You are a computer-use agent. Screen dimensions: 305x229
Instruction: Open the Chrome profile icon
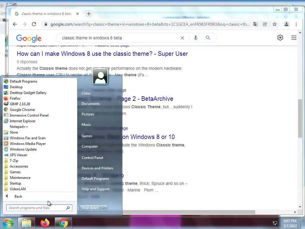tap(286, 24)
